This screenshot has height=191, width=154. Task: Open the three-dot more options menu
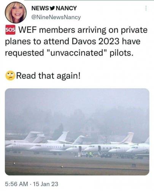tap(146, 8)
